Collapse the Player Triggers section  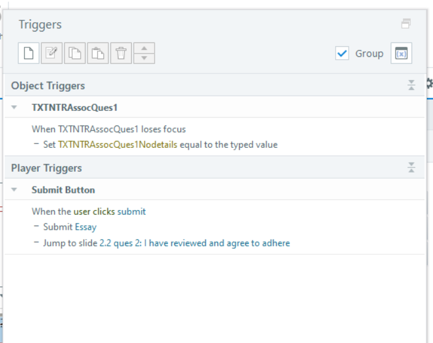coord(411,167)
